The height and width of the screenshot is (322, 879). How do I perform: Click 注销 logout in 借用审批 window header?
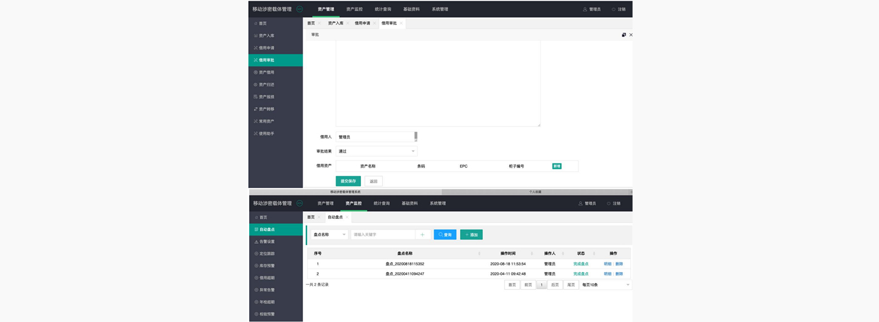coord(619,9)
